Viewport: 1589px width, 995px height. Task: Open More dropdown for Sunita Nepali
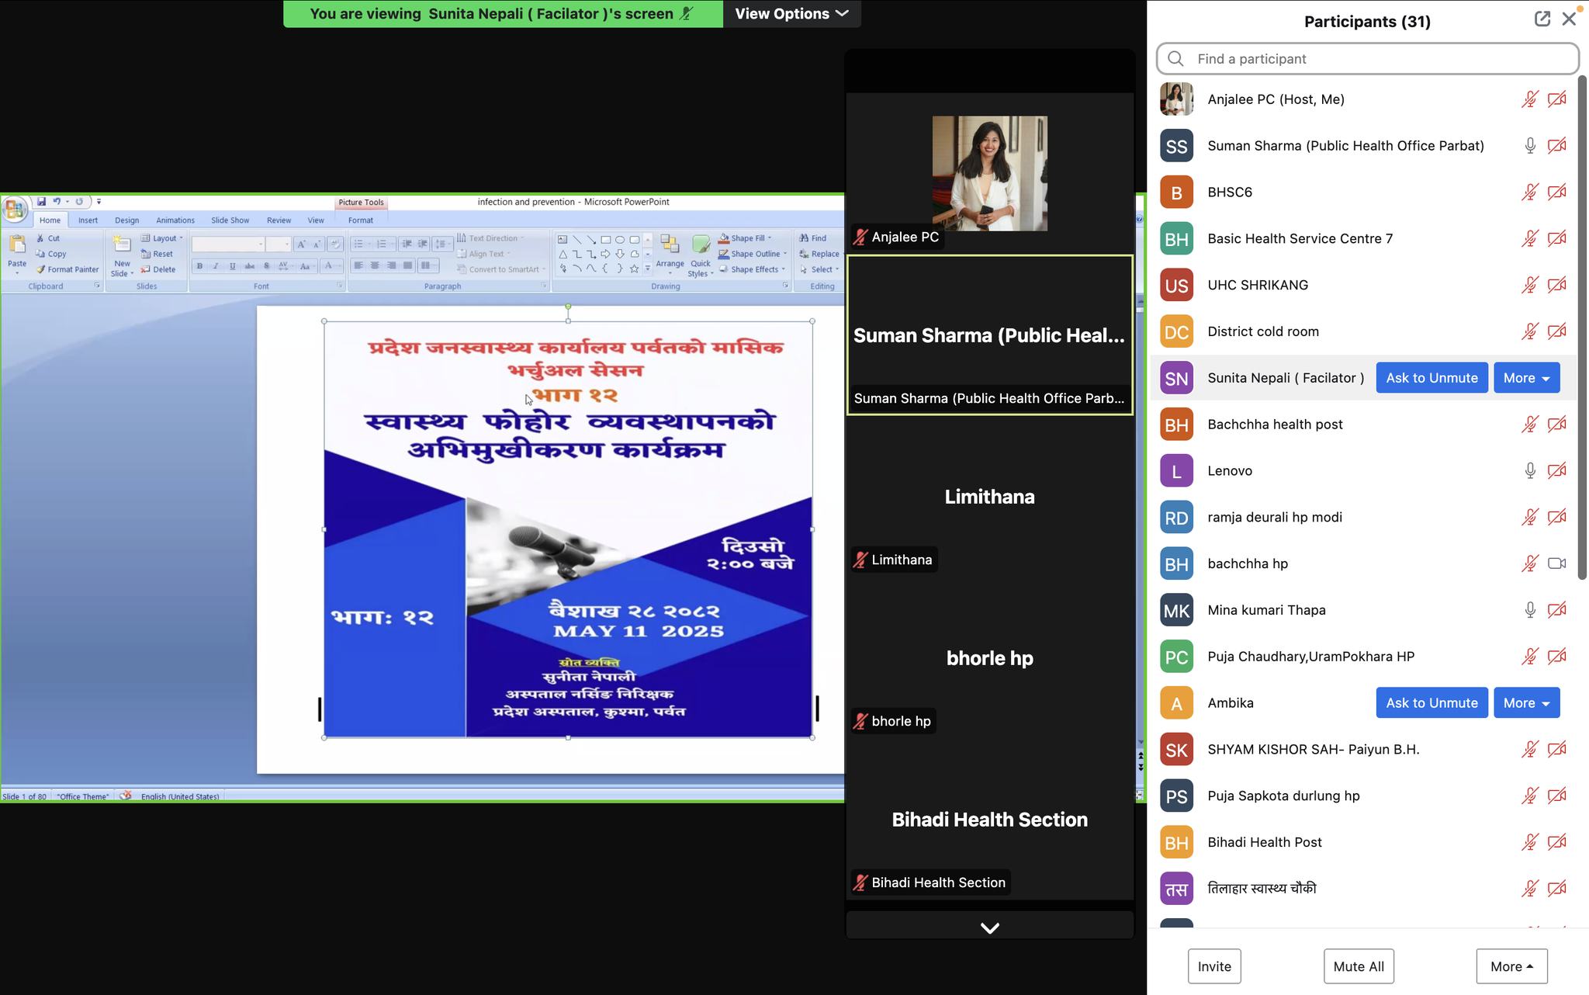click(1525, 378)
